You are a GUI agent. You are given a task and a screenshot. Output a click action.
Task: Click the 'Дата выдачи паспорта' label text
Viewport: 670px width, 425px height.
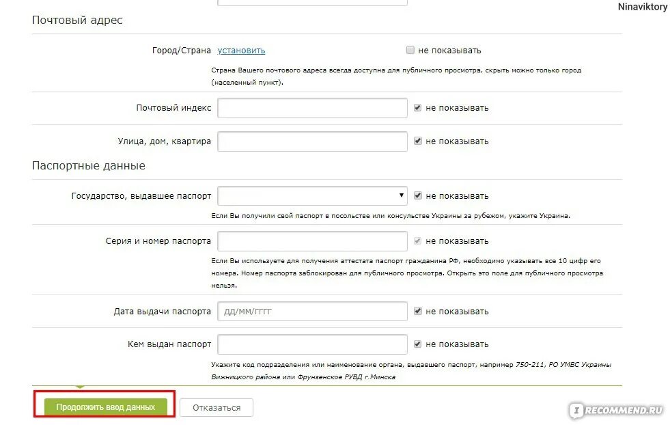point(163,312)
